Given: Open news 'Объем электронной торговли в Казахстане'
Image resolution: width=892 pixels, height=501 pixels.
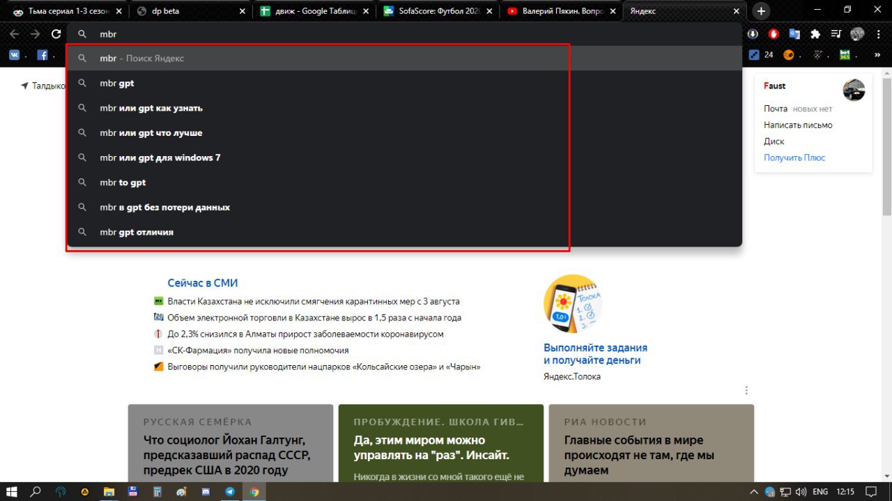Looking at the screenshot, I should click(314, 318).
